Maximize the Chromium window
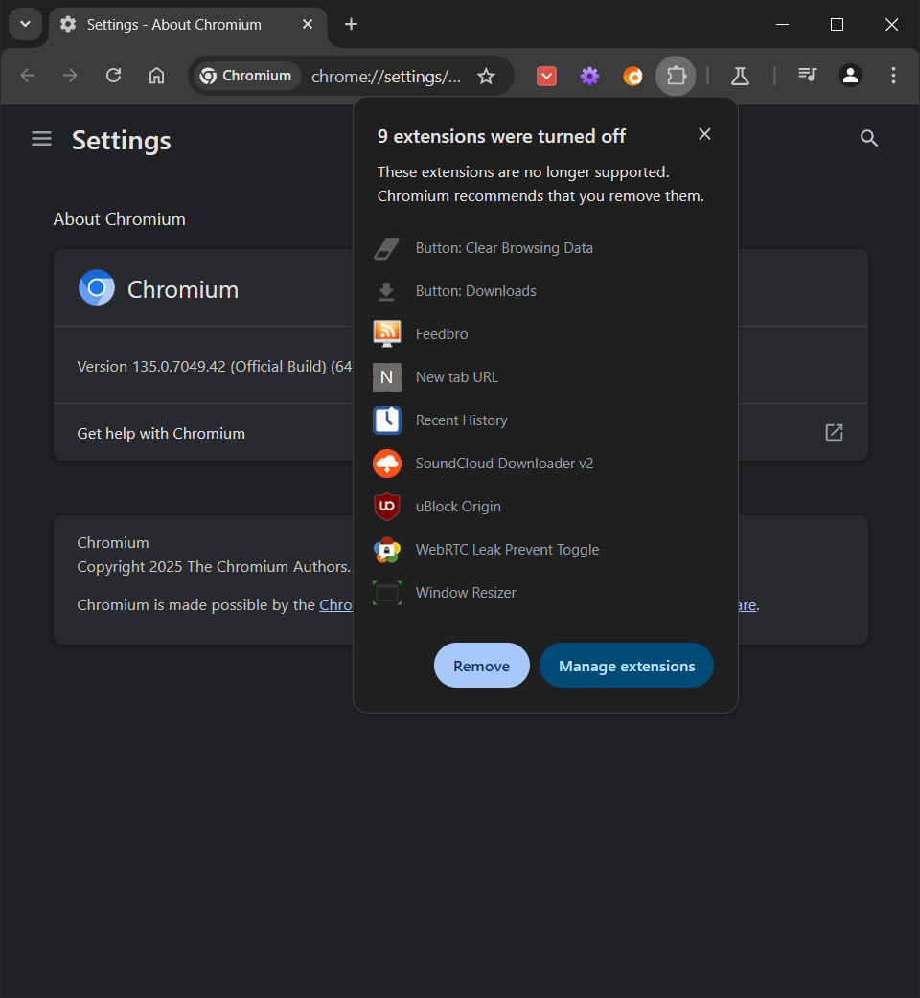Viewport: 920px width, 998px height. 838,24
